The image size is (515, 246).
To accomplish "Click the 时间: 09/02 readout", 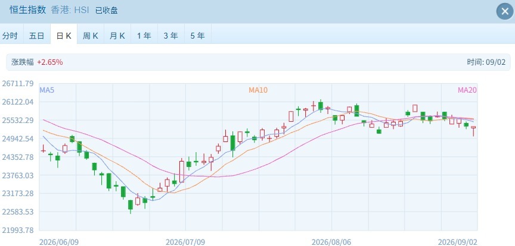I will click(486, 62).
